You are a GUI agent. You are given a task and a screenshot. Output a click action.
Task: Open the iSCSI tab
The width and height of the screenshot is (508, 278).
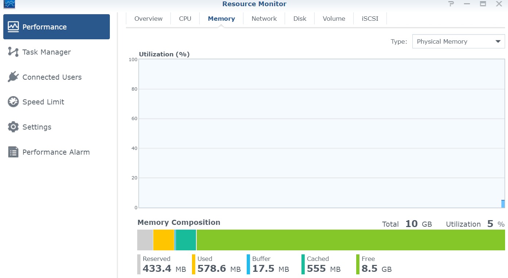click(370, 19)
